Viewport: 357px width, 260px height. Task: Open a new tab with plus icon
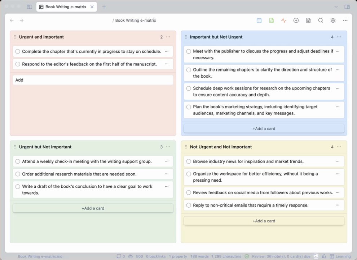pyautogui.click(x=104, y=7)
